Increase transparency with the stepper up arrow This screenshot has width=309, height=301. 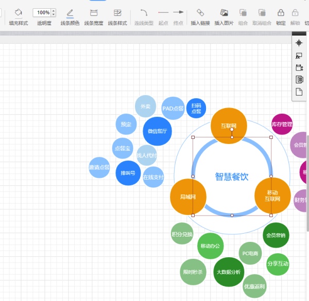(x=54, y=10)
